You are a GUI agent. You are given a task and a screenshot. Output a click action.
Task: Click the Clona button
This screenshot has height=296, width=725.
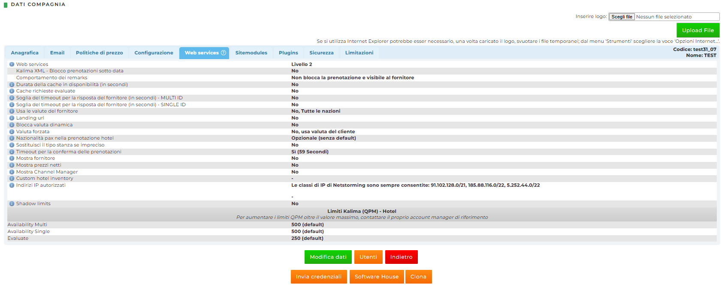click(418, 277)
